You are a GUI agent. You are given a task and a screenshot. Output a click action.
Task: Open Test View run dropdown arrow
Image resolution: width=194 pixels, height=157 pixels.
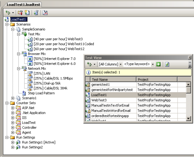95,64
